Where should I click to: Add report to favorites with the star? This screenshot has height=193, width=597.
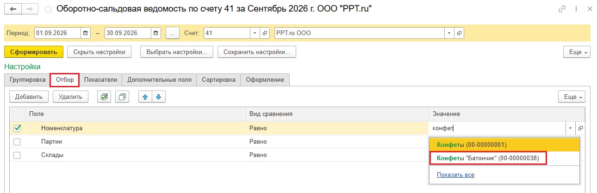(x=48, y=9)
